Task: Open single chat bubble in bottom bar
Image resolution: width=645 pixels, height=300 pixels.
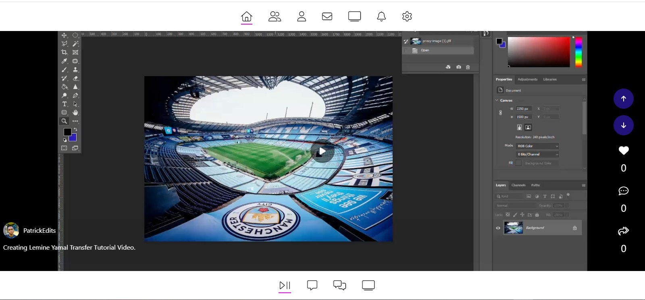Action: [x=312, y=286]
